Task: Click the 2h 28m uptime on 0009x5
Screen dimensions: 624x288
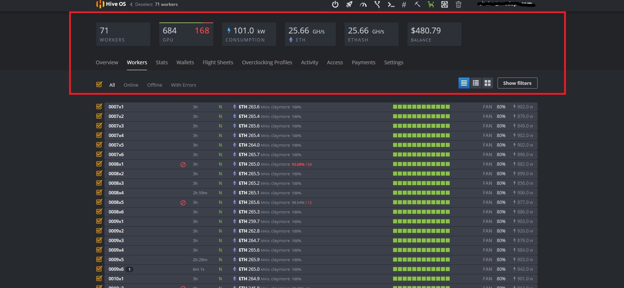Action: tap(200, 260)
